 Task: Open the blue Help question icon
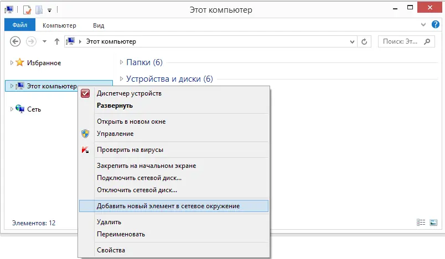click(436, 24)
